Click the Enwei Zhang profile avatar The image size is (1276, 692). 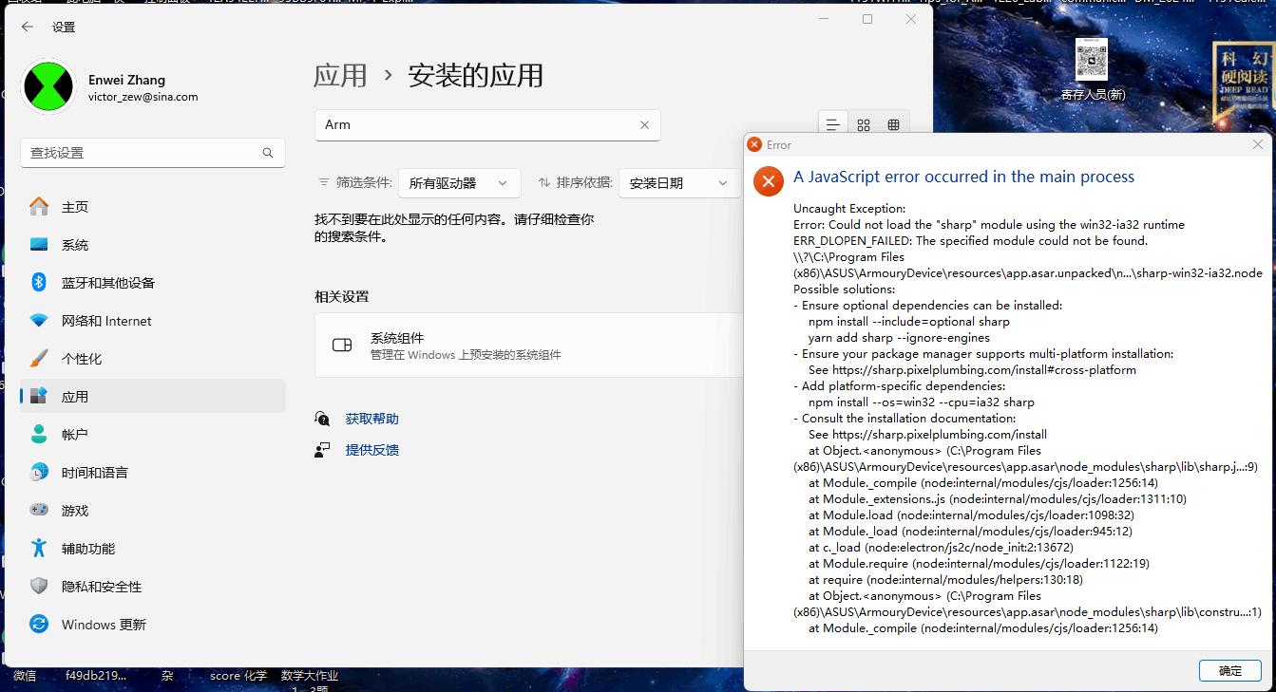48,87
